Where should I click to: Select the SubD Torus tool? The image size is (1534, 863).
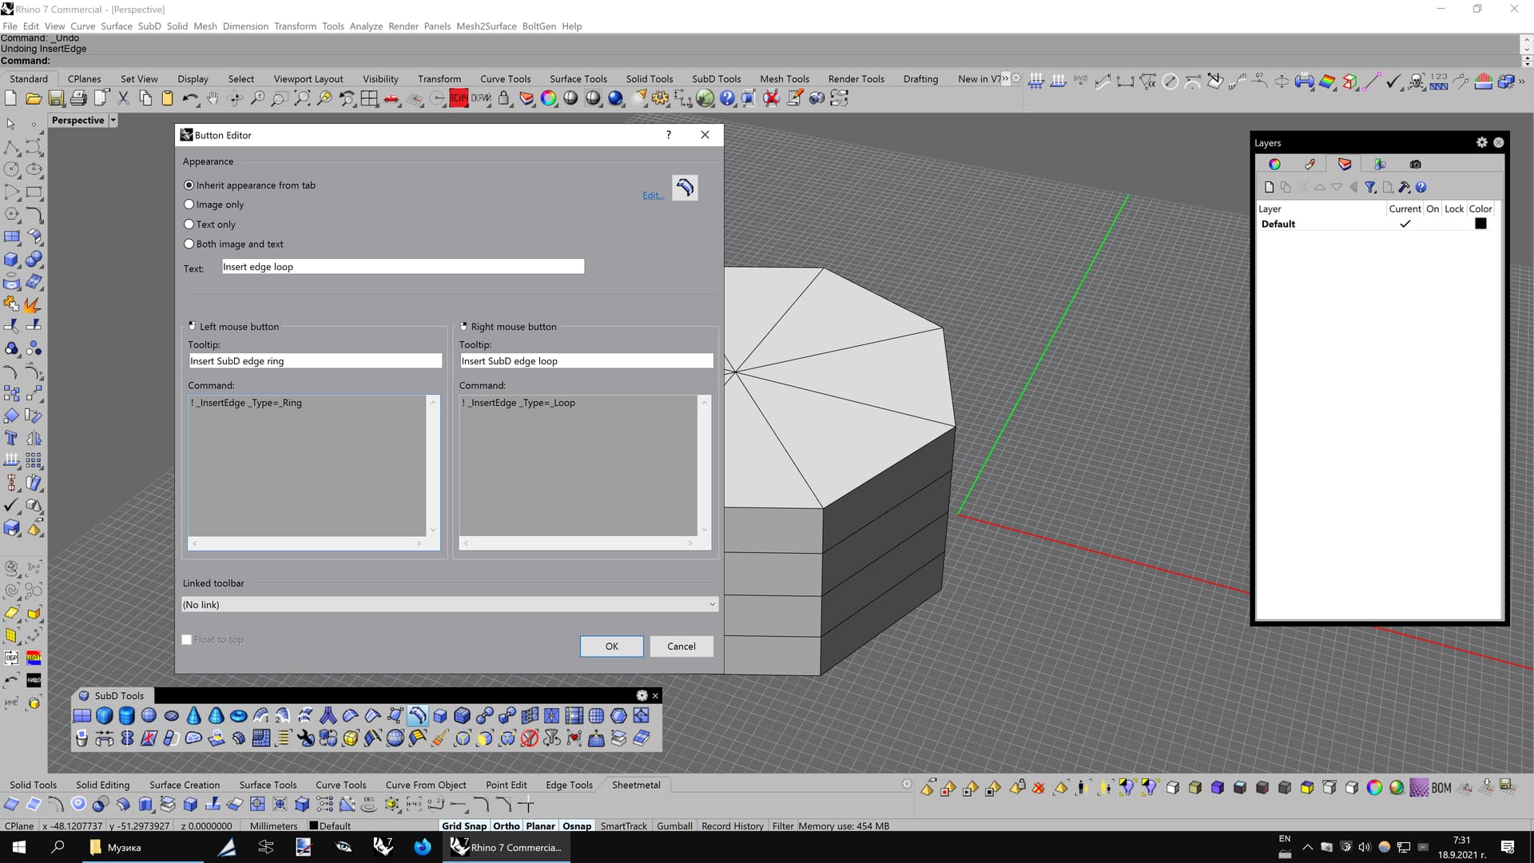coord(238,715)
